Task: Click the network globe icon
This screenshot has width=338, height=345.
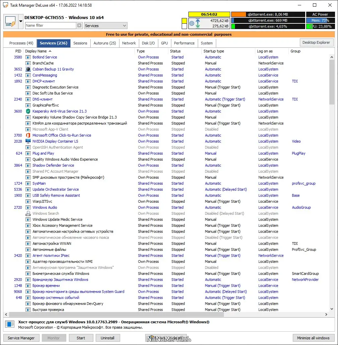Action: pos(192,23)
